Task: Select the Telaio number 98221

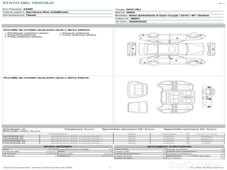Action: 135,18
